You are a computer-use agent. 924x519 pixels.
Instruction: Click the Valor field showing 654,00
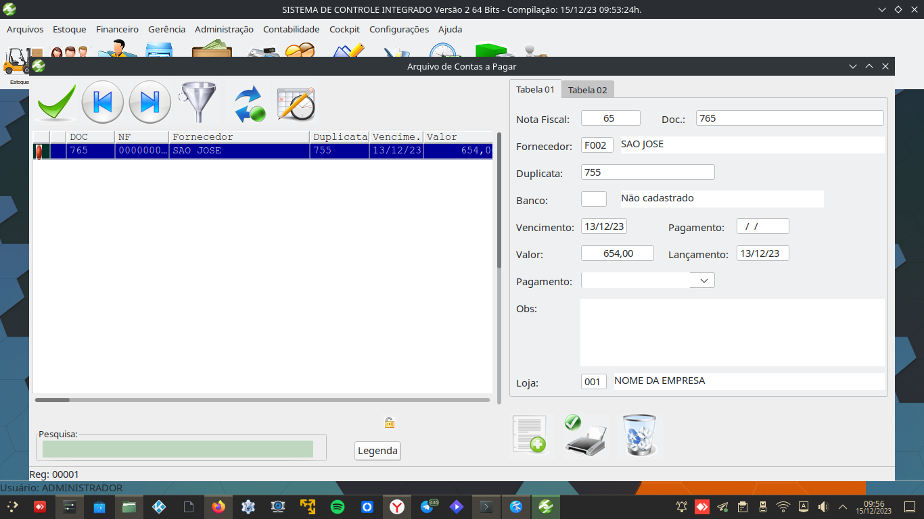click(617, 253)
